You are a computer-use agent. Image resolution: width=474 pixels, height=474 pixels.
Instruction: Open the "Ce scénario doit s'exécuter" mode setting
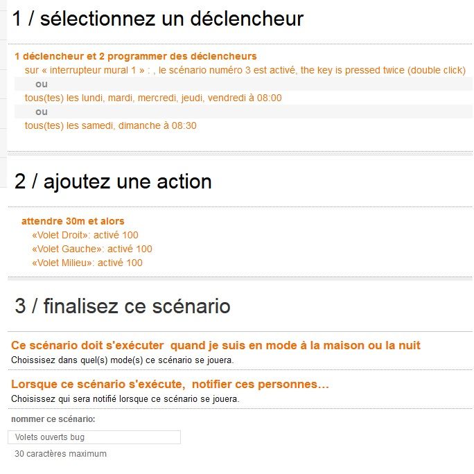pyautogui.click(x=216, y=345)
